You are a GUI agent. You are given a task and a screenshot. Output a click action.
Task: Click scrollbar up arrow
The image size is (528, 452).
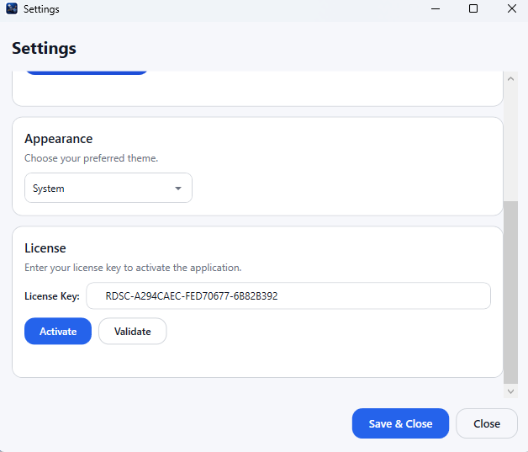[510, 79]
